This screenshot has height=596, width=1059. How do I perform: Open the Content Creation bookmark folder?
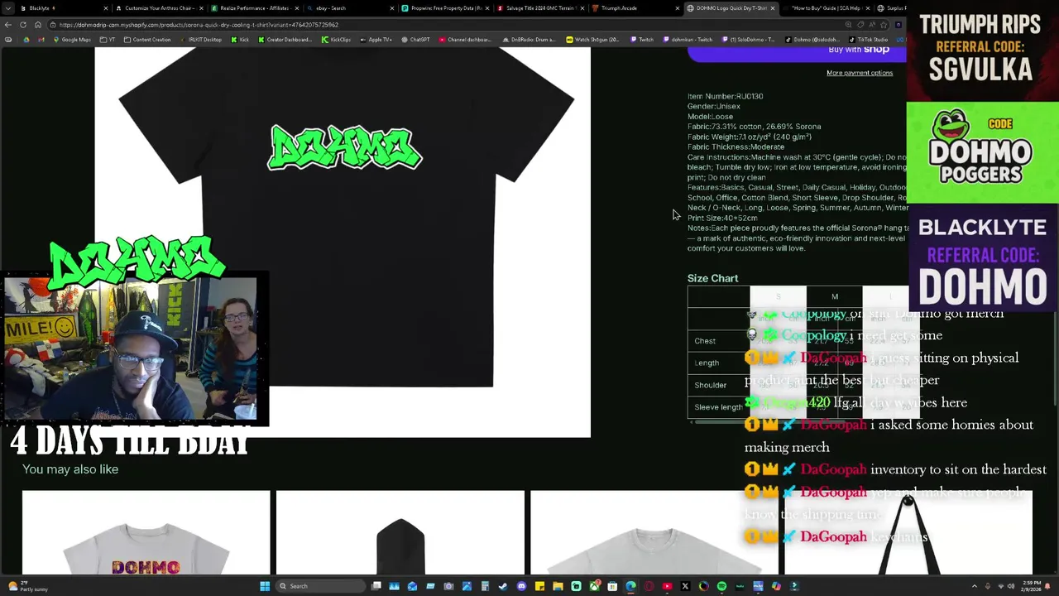146,40
